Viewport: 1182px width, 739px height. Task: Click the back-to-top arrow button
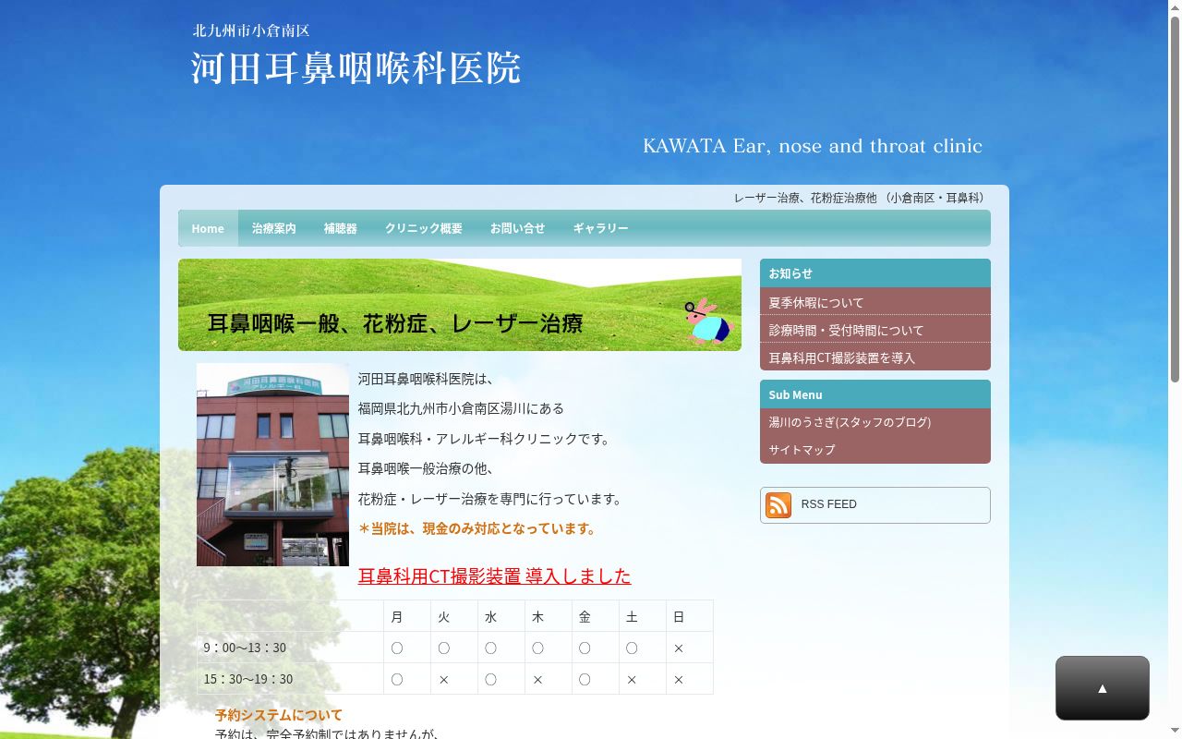[x=1103, y=688]
